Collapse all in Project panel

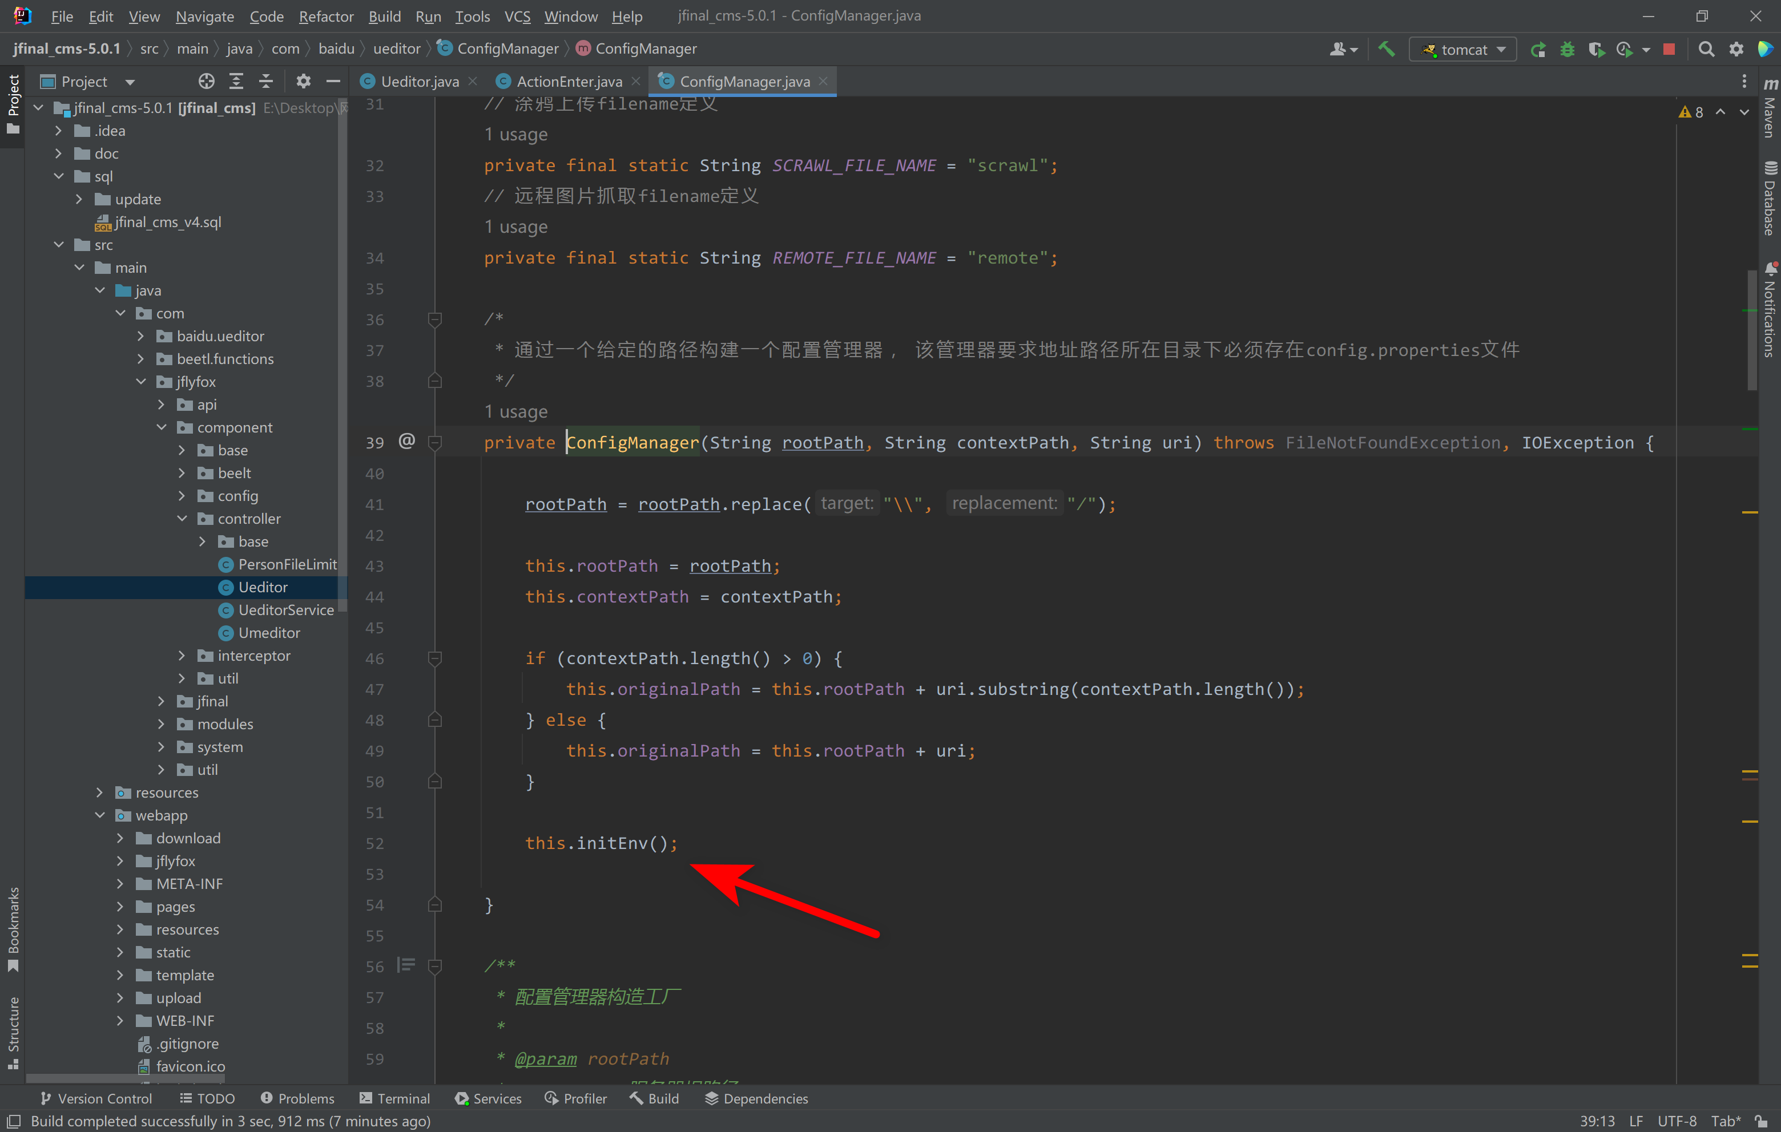click(x=266, y=82)
